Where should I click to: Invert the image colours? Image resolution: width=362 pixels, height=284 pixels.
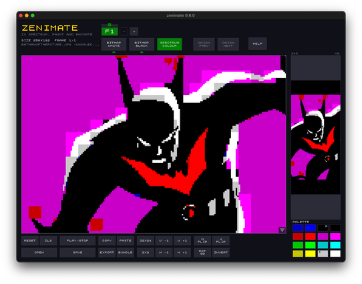click(x=221, y=253)
